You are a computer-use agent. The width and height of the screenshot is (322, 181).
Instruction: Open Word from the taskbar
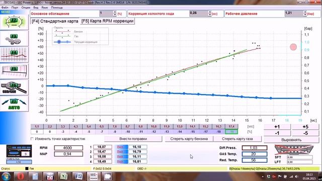[79, 176]
